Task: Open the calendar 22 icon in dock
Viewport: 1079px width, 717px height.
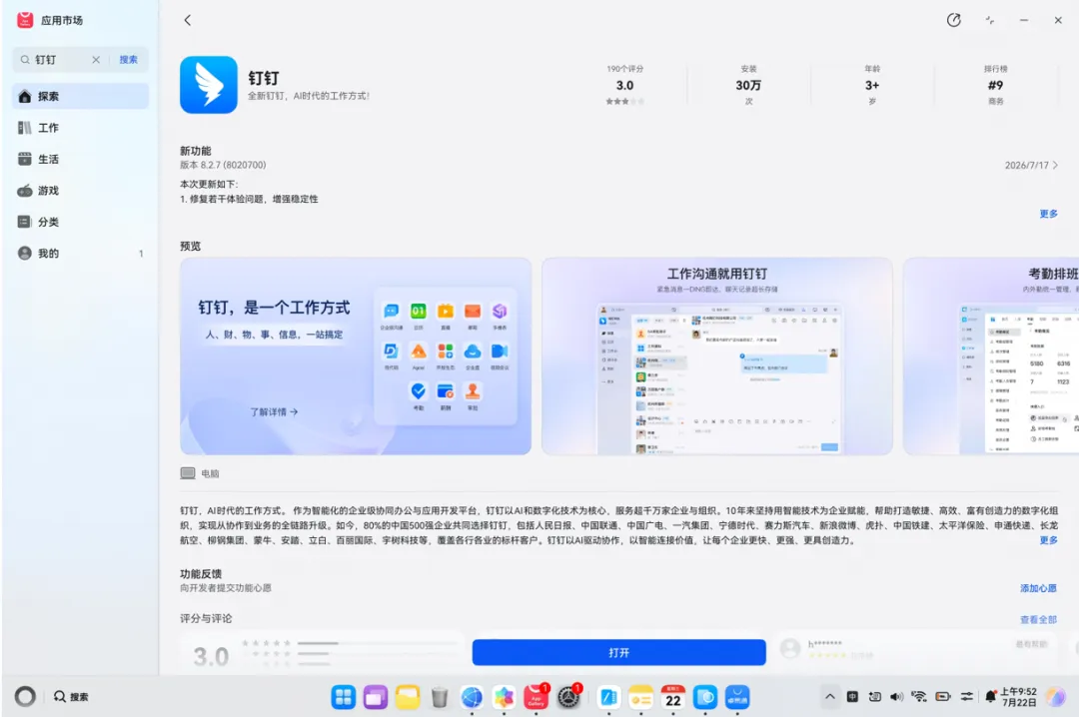Action: click(x=673, y=698)
